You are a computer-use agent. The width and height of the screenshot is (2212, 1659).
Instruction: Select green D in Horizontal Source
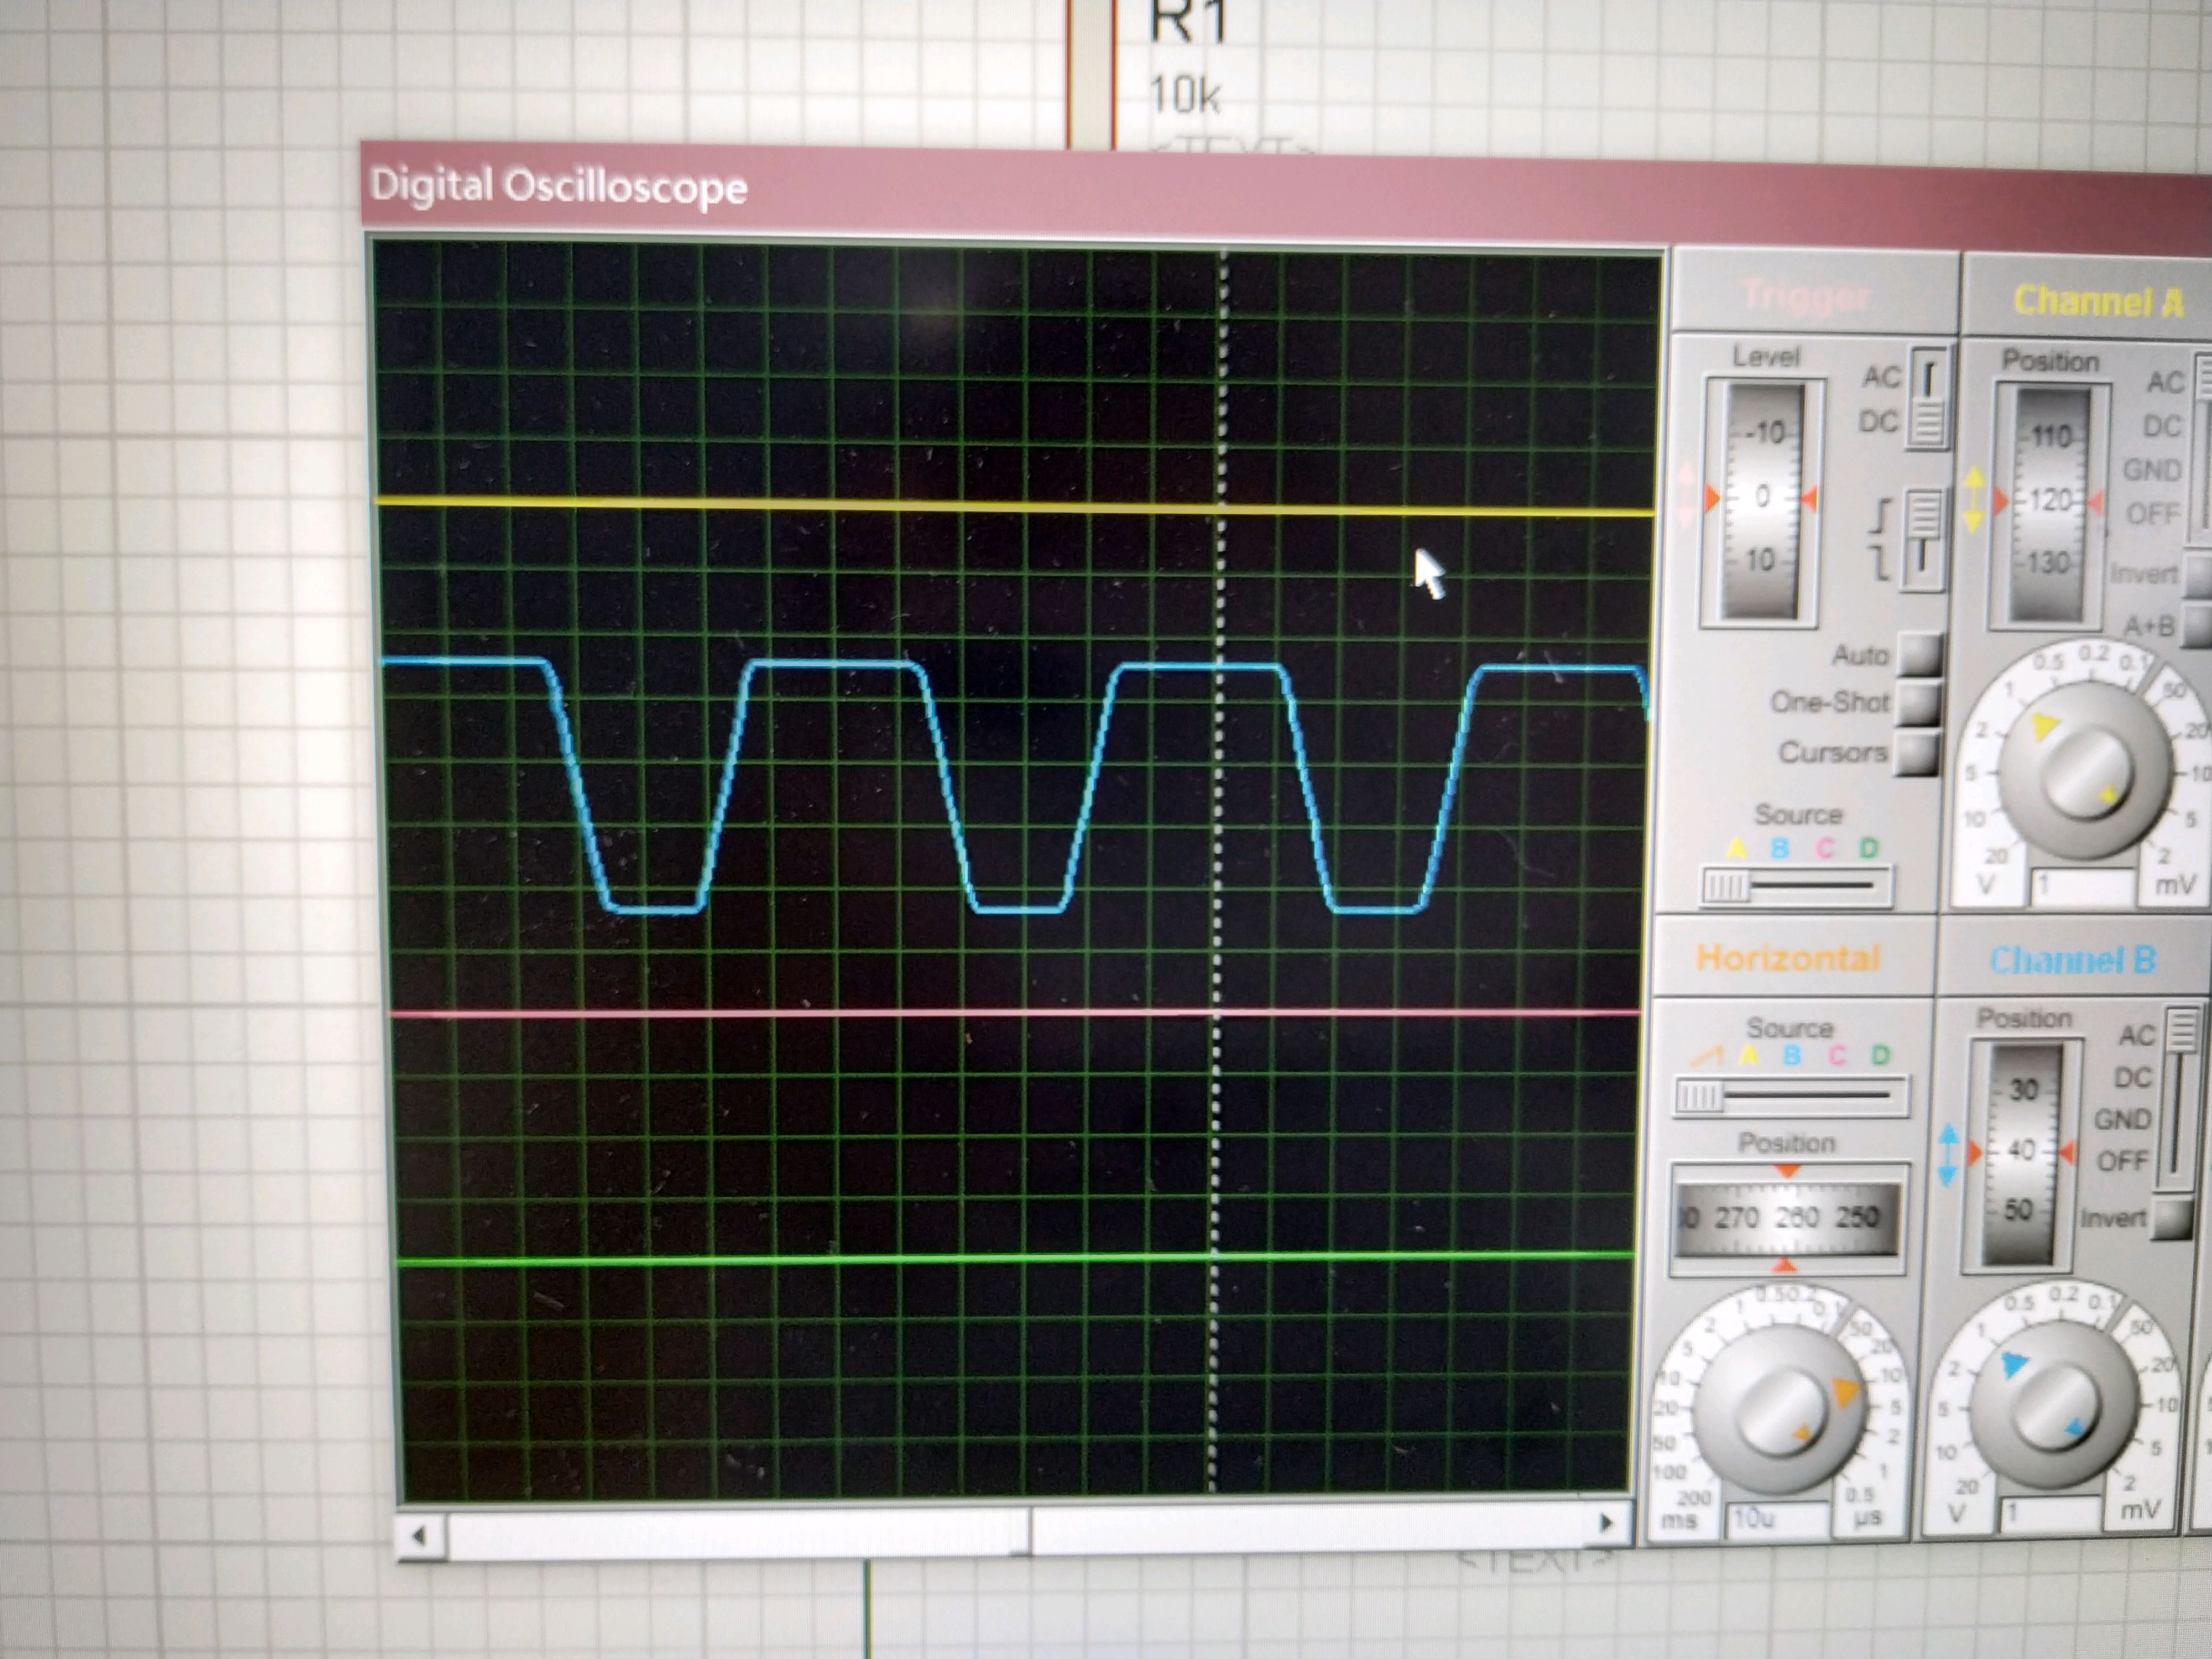1881,1055
